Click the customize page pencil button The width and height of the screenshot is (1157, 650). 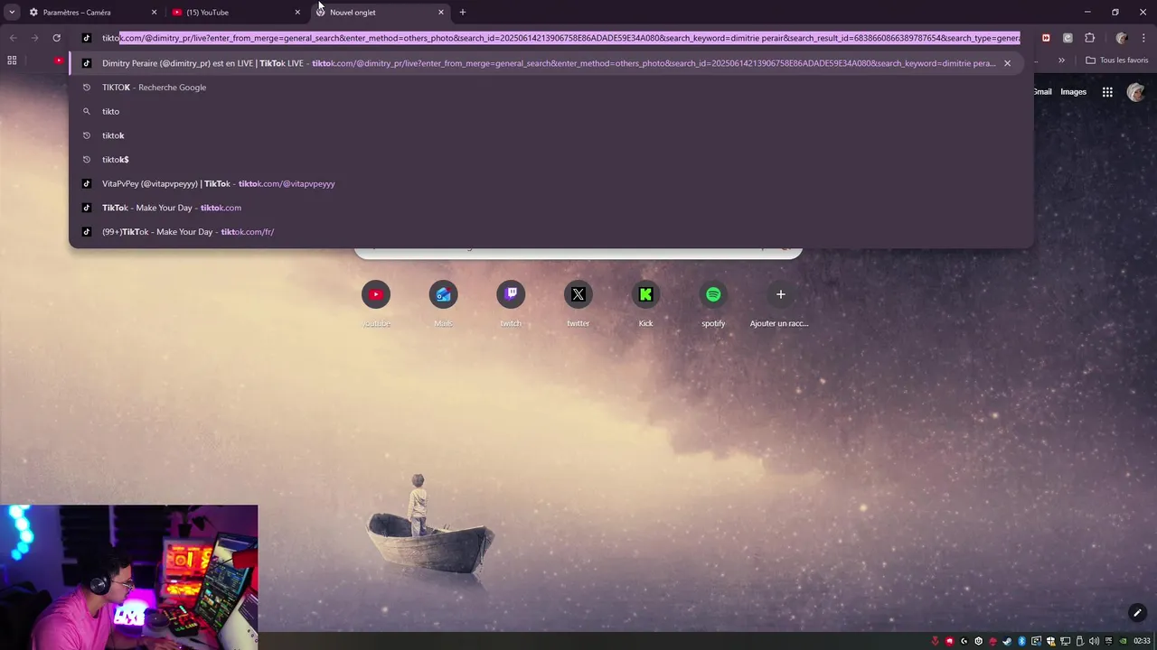(x=1137, y=613)
